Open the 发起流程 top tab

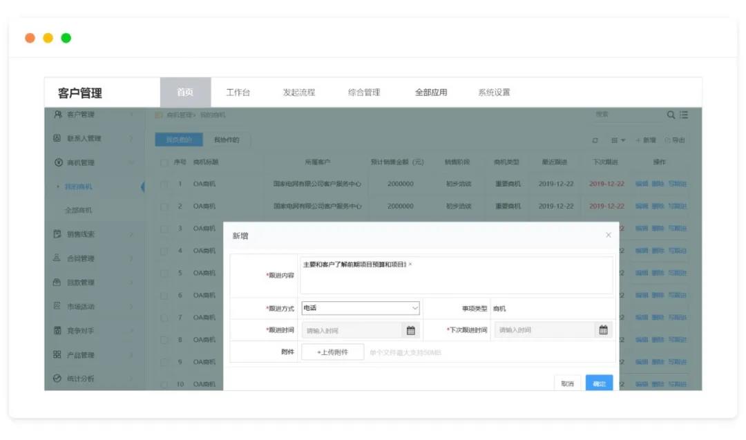pos(299,93)
